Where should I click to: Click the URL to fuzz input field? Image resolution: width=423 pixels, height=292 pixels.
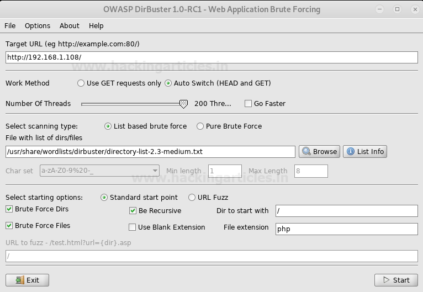[212, 256]
